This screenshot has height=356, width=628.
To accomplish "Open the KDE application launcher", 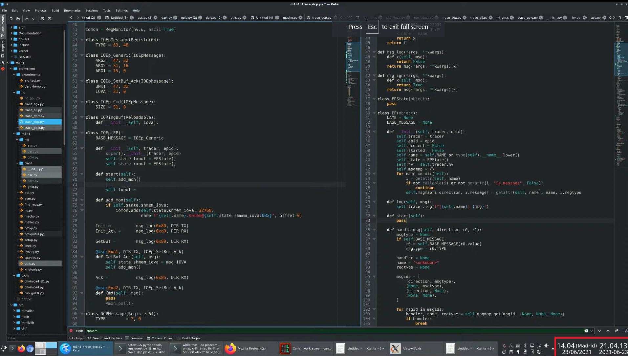I will tap(4, 348).
